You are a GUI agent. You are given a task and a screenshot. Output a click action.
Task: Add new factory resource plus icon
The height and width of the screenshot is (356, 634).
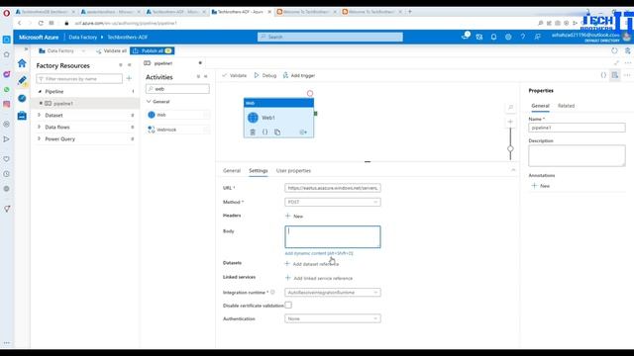coord(129,78)
